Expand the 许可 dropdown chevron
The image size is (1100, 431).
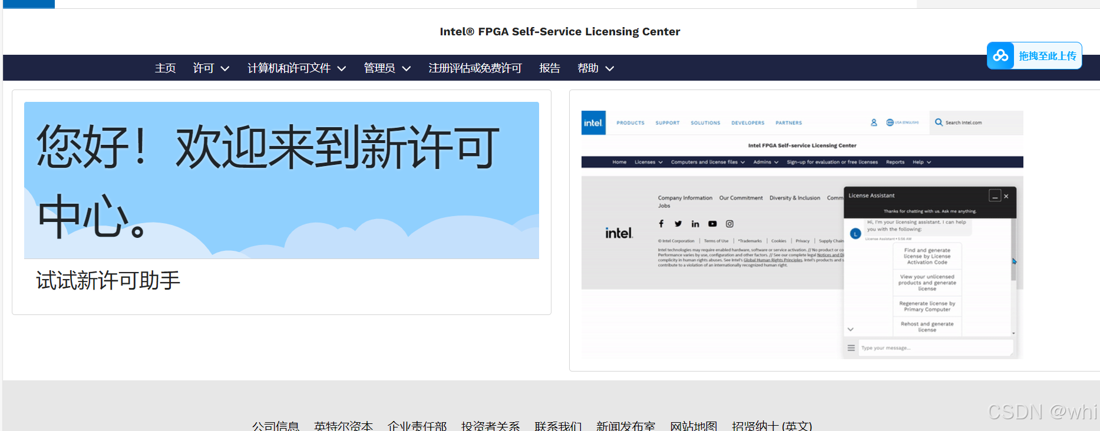224,69
